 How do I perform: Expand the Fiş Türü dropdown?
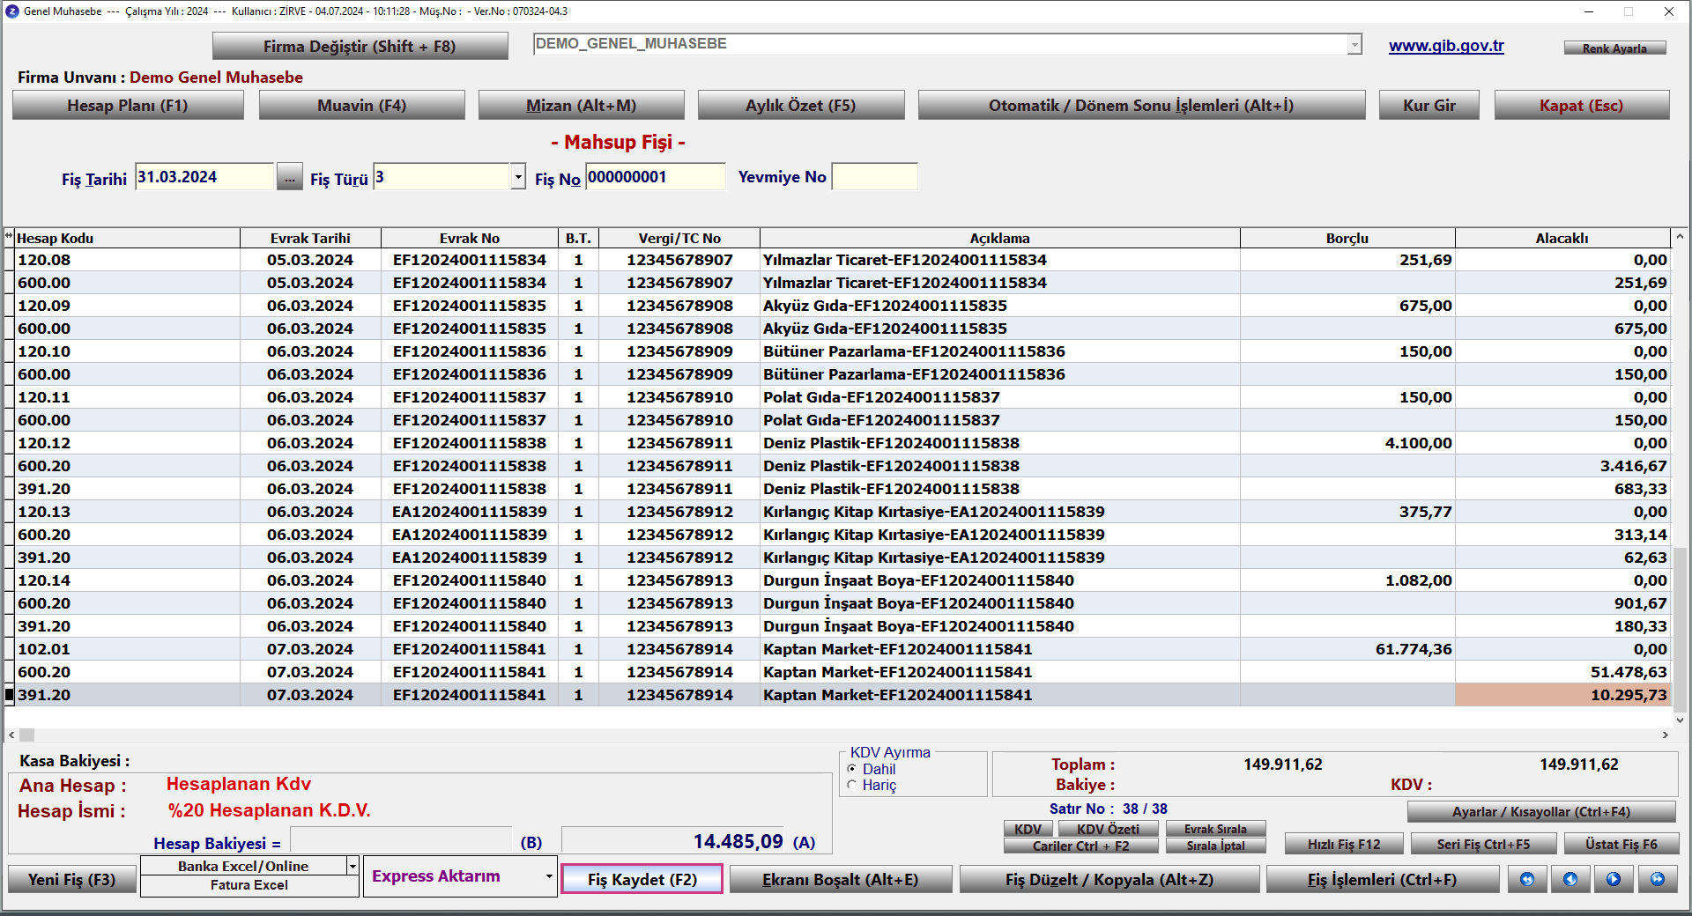tap(518, 177)
